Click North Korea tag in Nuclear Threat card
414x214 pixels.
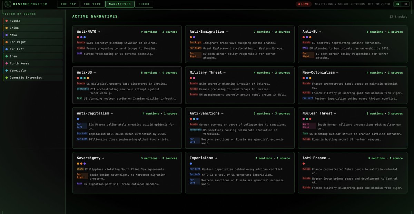(309, 126)
